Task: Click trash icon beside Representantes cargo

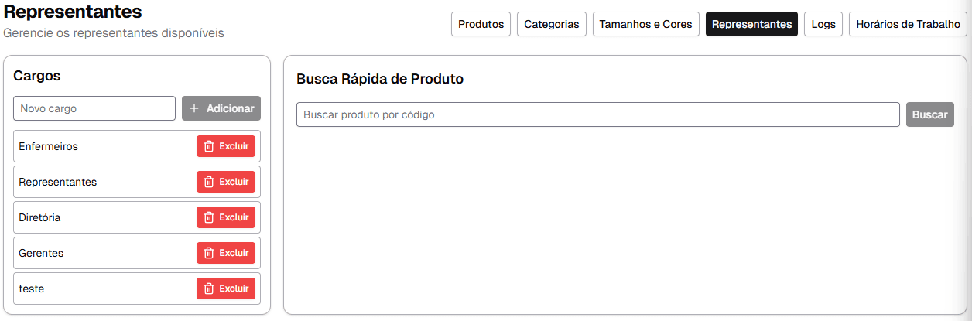Action: pyautogui.click(x=209, y=182)
